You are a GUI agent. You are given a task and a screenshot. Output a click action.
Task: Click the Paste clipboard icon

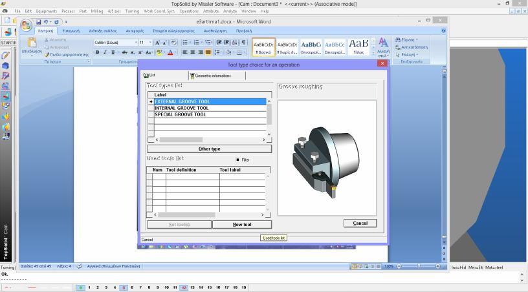pyautogui.click(x=32, y=43)
